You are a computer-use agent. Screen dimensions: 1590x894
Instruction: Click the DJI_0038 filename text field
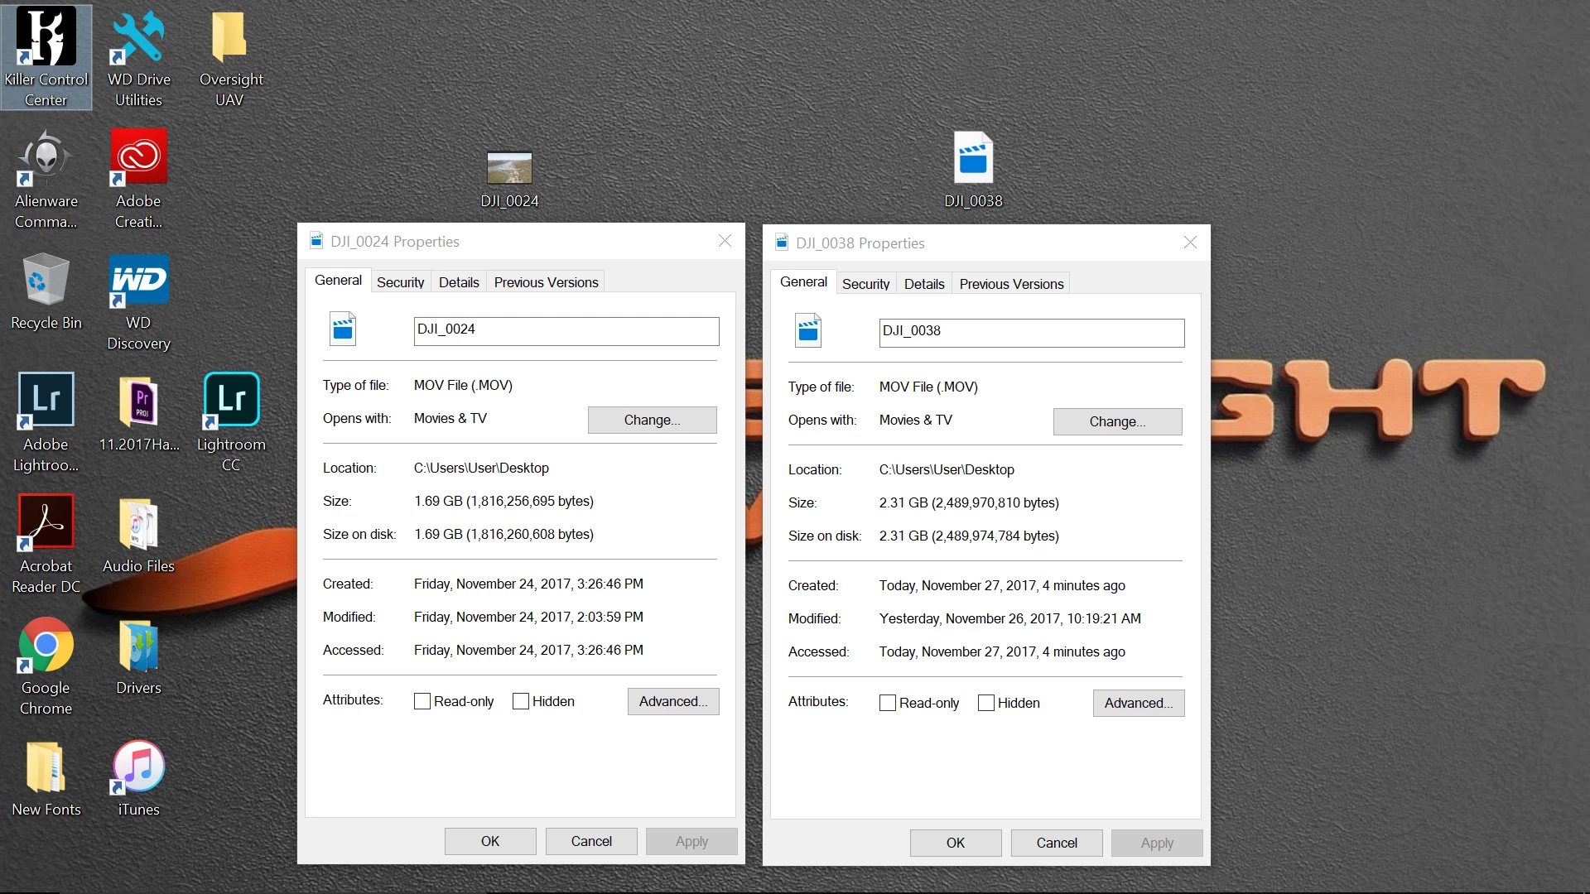pyautogui.click(x=1031, y=332)
